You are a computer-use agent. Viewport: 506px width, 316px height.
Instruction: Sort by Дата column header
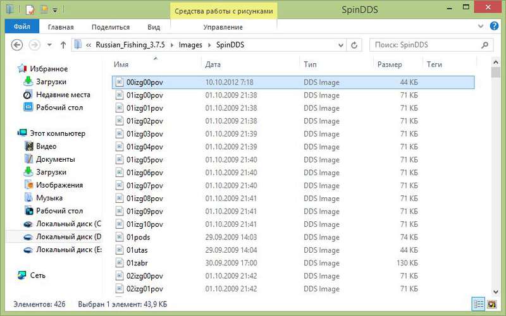[x=213, y=64]
